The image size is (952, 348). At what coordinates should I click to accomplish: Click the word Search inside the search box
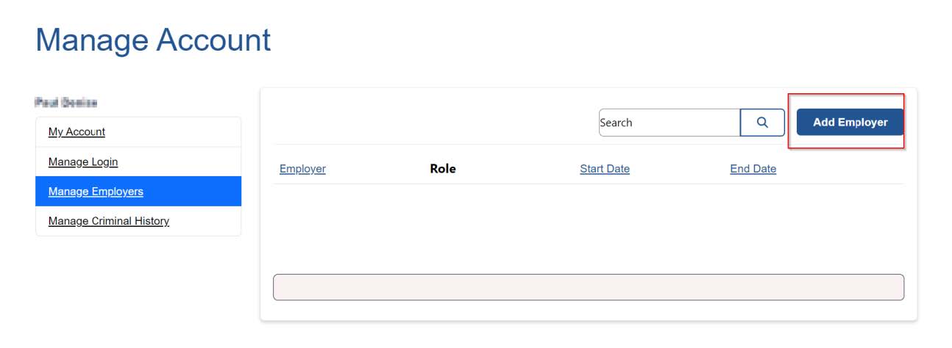pyautogui.click(x=616, y=123)
